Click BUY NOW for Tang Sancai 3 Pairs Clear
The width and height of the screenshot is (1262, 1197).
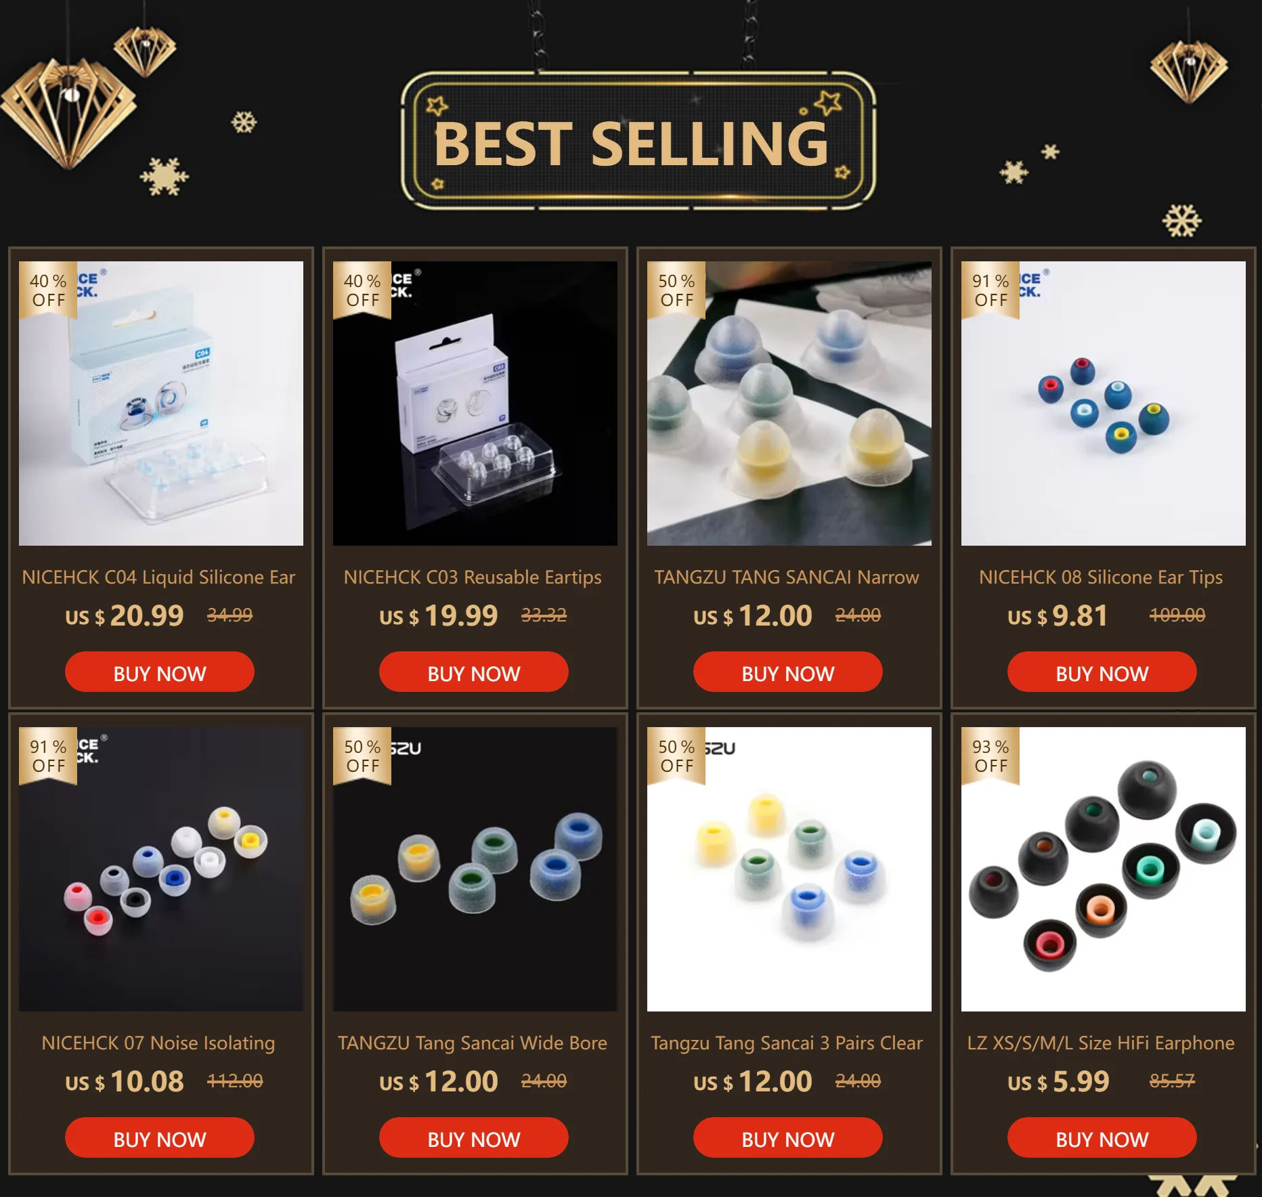point(788,1137)
